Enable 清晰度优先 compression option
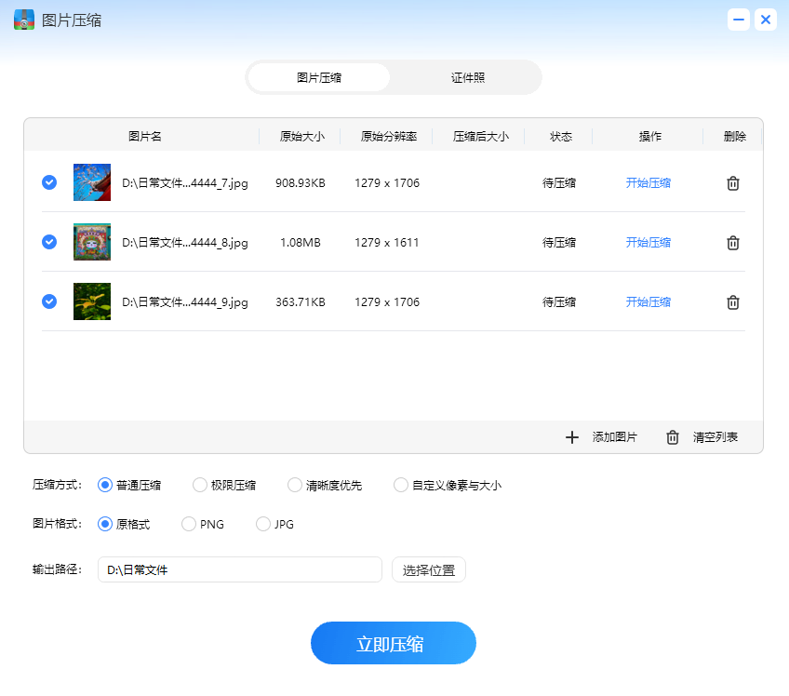The height and width of the screenshot is (696, 789). point(294,485)
